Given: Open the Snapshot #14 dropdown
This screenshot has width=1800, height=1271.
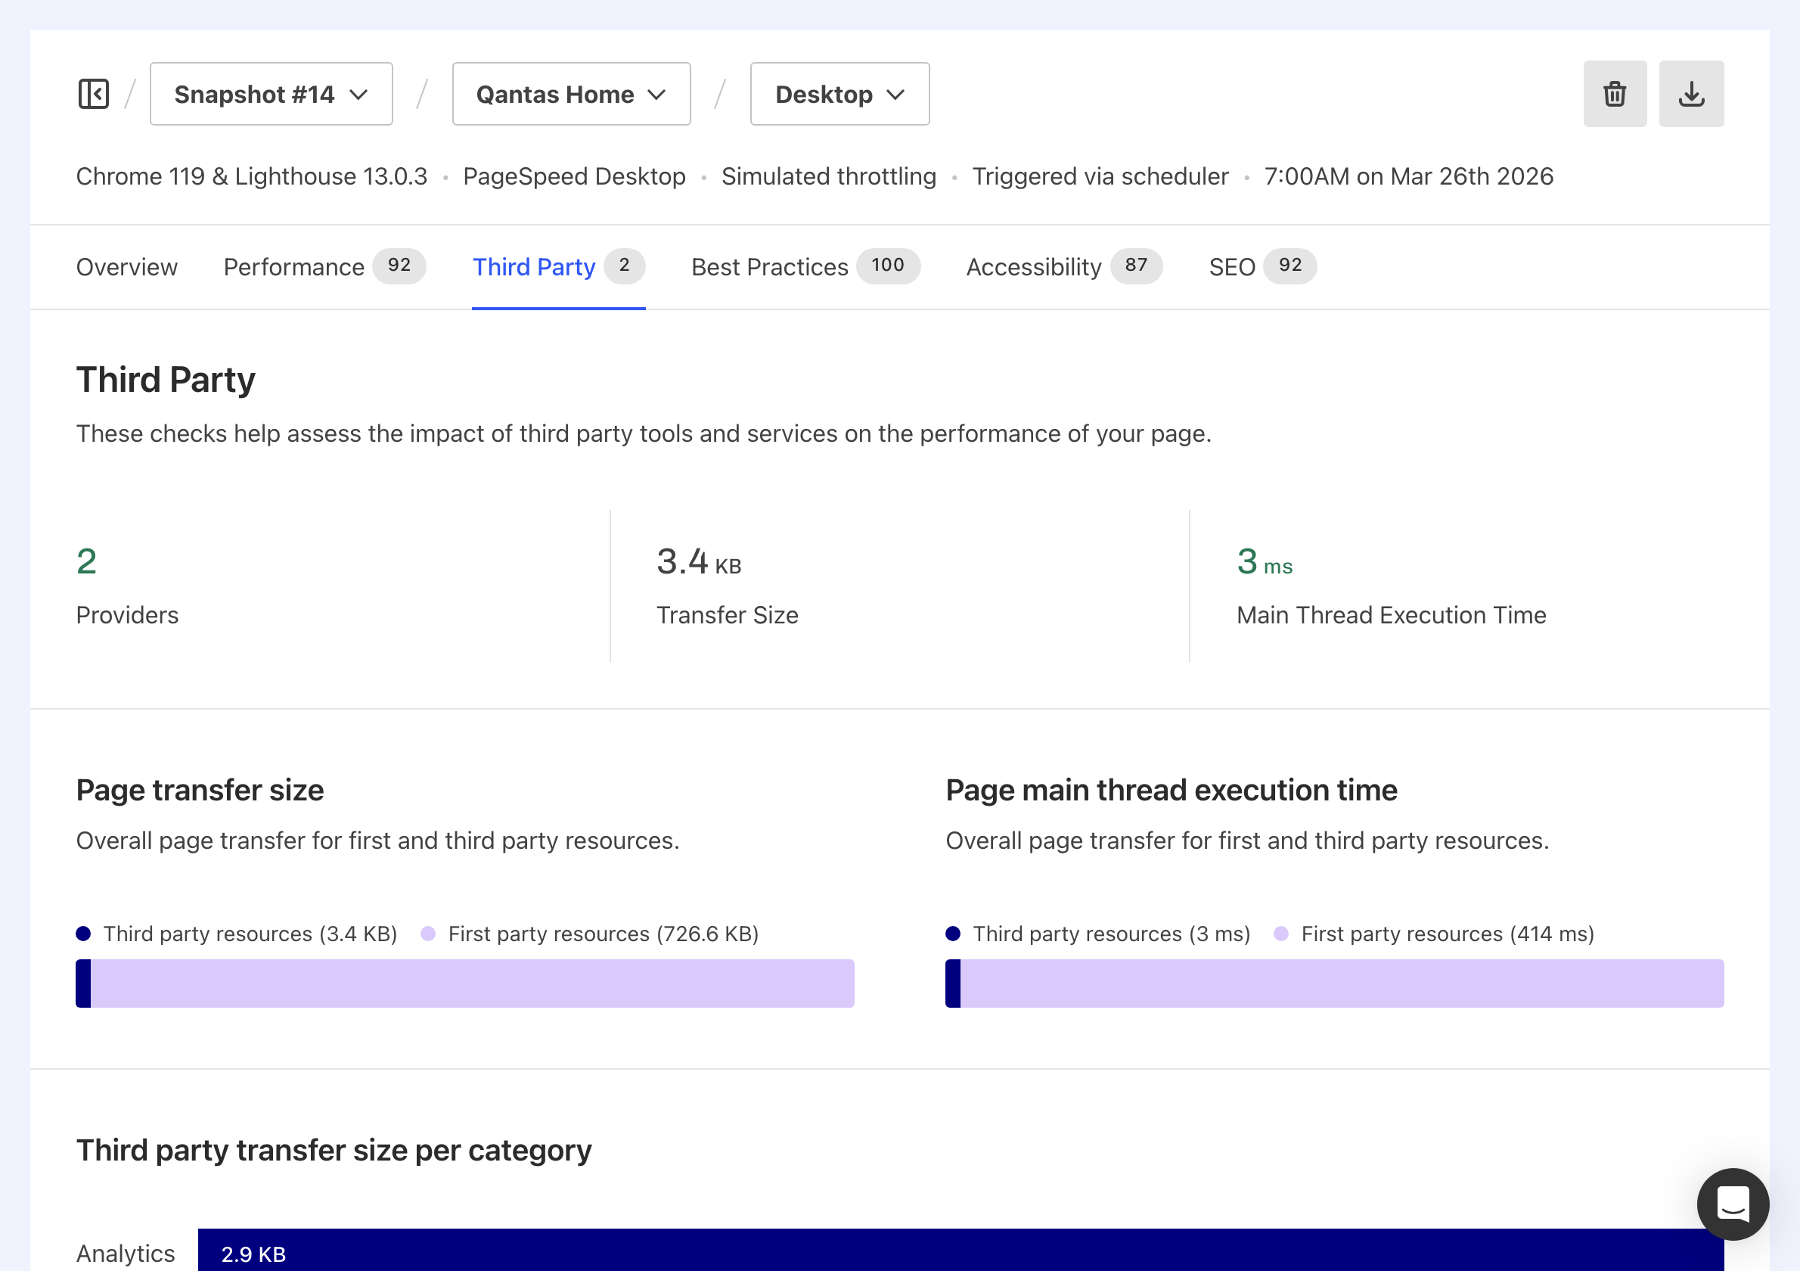Looking at the screenshot, I should point(271,93).
